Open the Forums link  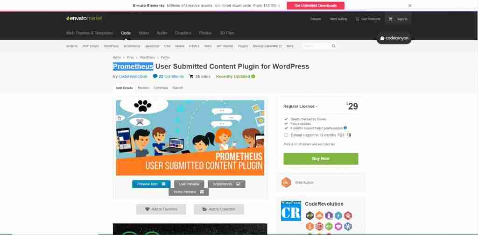pos(316,19)
